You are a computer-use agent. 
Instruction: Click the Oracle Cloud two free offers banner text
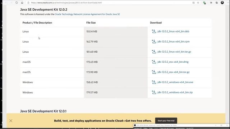pyautogui.click(x=103, y=121)
